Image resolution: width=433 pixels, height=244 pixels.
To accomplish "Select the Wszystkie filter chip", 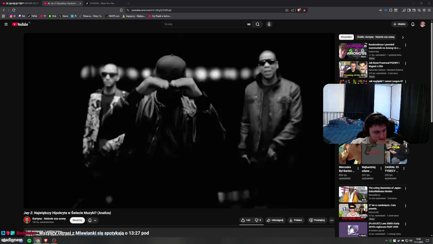I will pos(346,37).
